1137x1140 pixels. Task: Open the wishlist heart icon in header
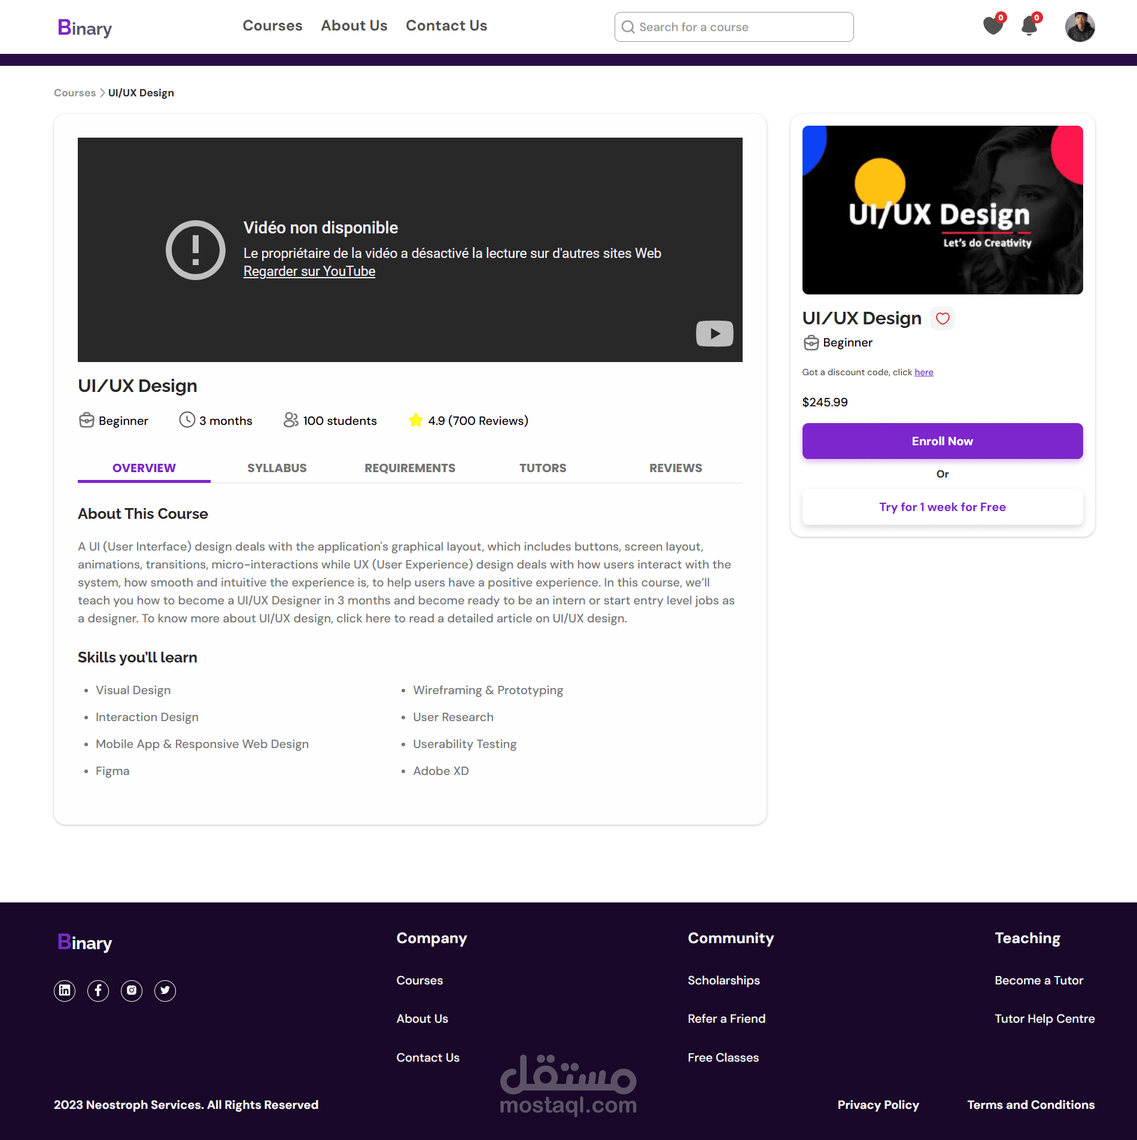[x=993, y=26]
